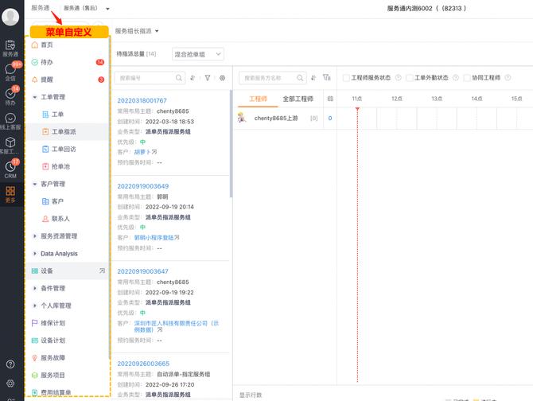
Task: Click the sort icon beside order search
Action: point(193,78)
